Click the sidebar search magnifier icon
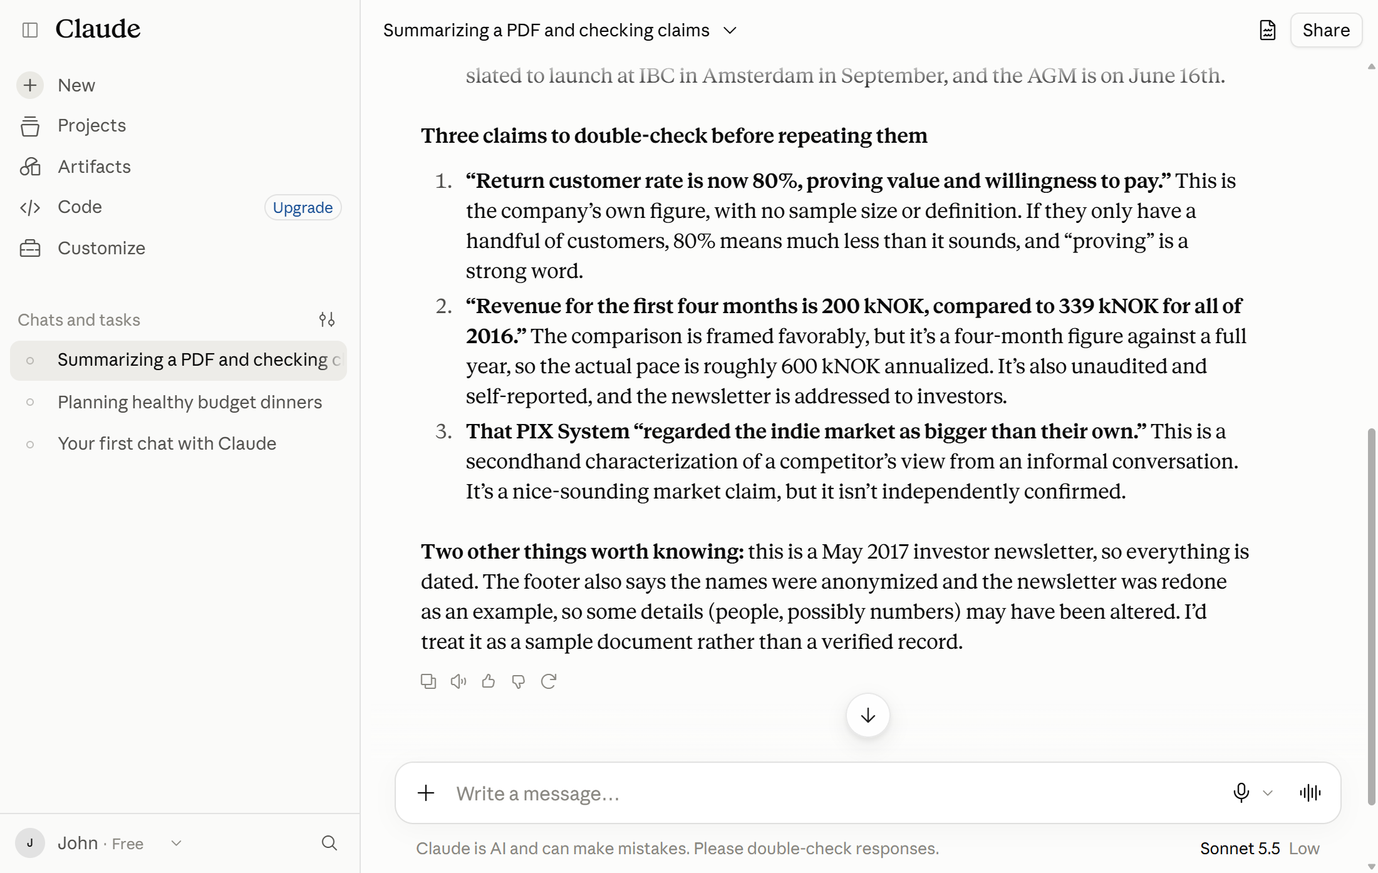 (x=329, y=843)
